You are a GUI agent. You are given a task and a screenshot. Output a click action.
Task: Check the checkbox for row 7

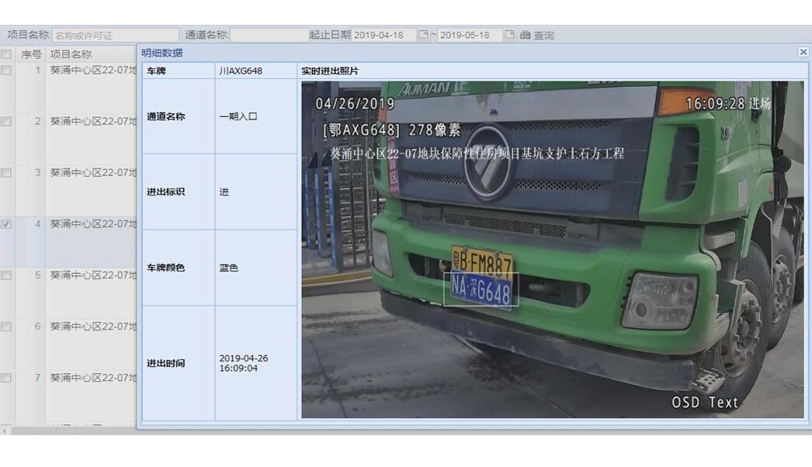click(6, 378)
